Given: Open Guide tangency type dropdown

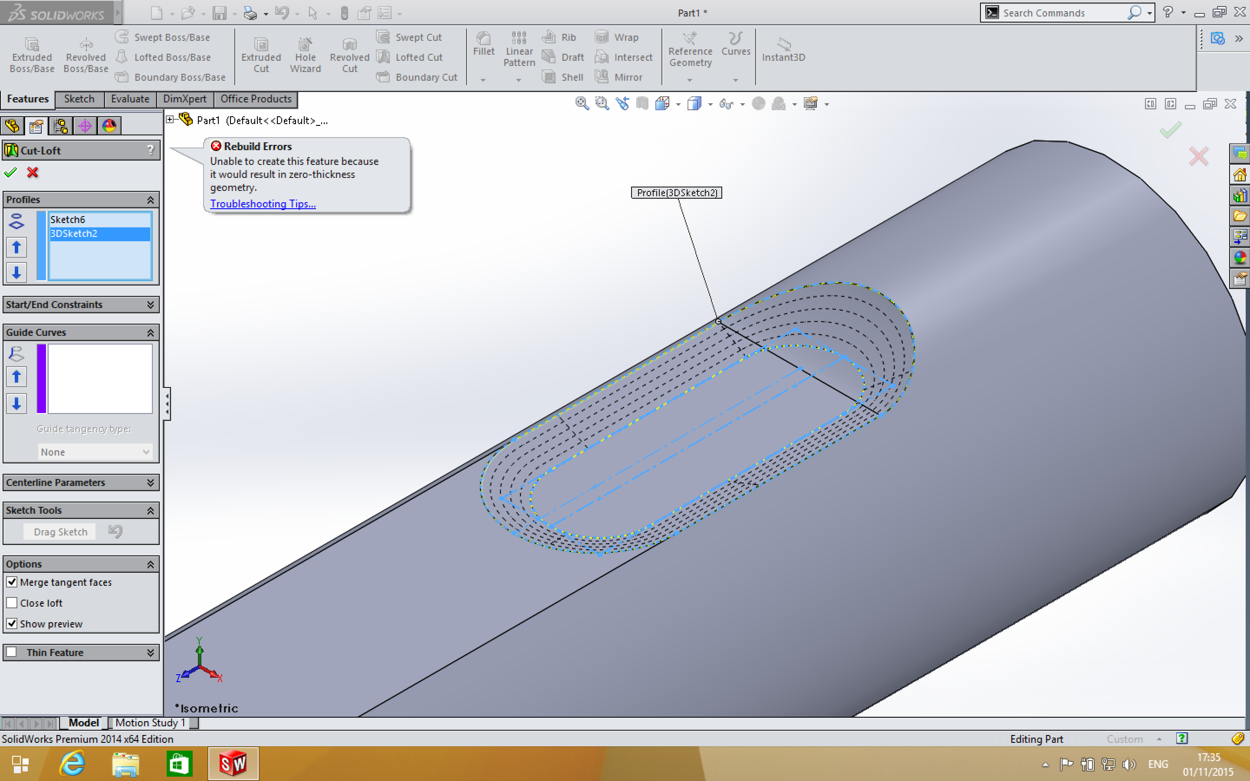Looking at the screenshot, I should click(95, 452).
